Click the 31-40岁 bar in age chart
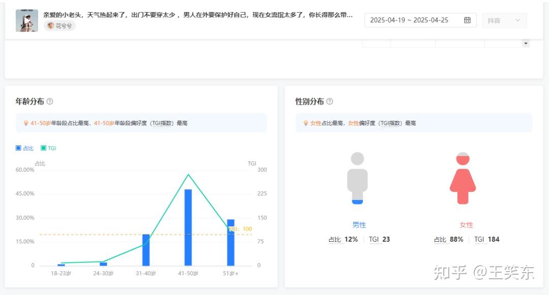Screen dimensions: 549x295 [x=146, y=250]
